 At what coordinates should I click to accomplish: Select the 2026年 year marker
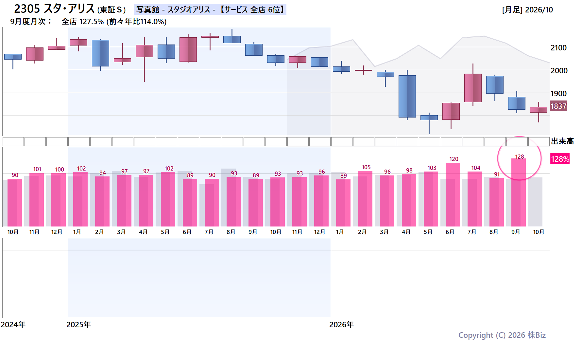(x=341, y=324)
